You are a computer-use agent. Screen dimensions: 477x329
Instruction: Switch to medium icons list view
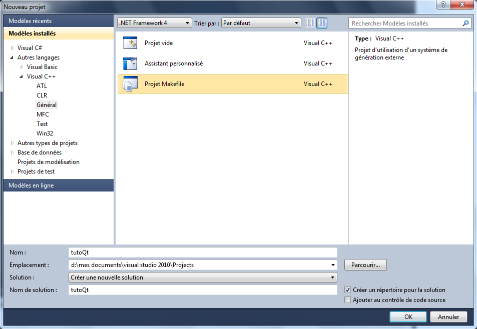pyautogui.click(x=322, y=23)
